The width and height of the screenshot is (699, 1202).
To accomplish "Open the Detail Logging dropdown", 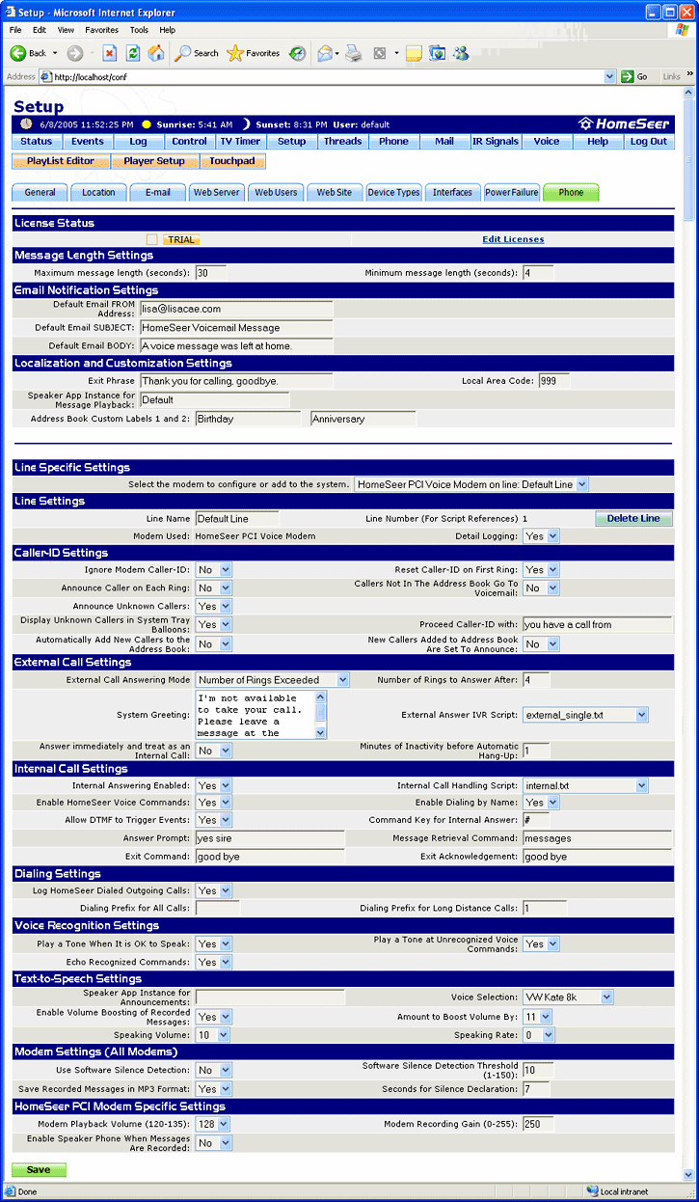I will [540, 535].
